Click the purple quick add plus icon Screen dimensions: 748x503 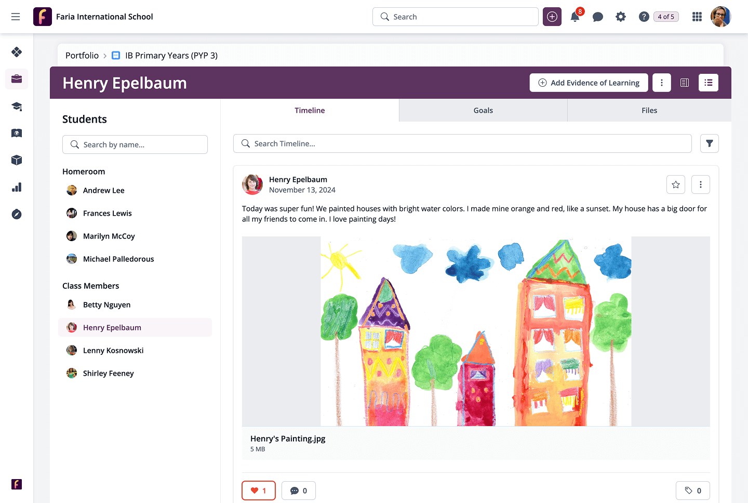coord(552,17)
